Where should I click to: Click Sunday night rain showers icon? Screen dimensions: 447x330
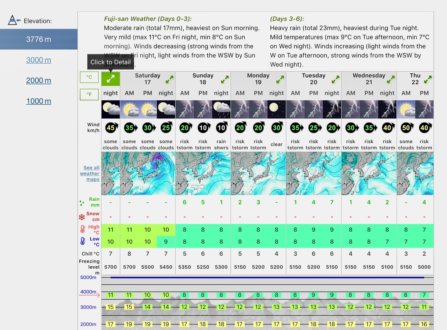coord(221,110)
